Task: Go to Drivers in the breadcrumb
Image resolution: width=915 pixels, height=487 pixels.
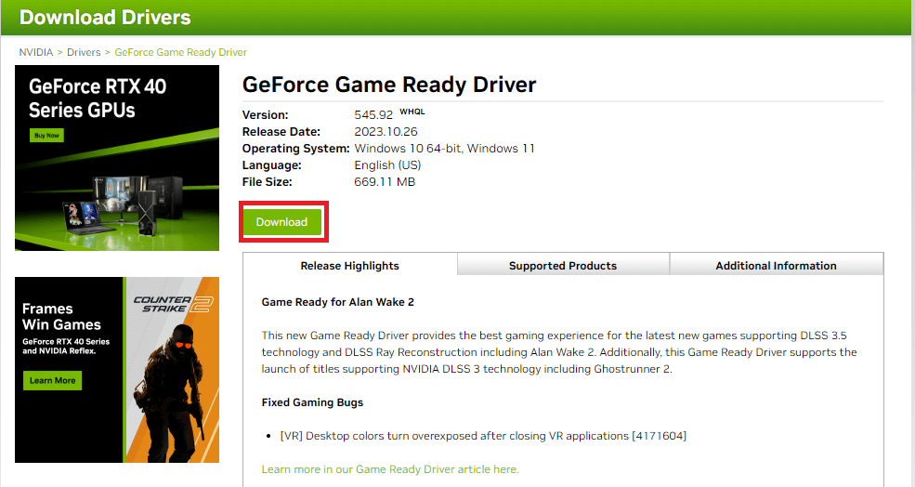Action: point(84,52)
